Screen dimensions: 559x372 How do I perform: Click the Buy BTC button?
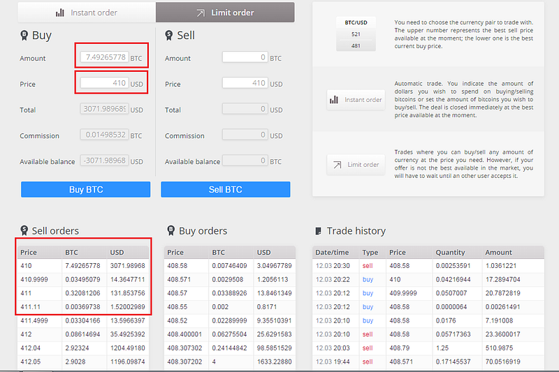click(x=85, y=189)
